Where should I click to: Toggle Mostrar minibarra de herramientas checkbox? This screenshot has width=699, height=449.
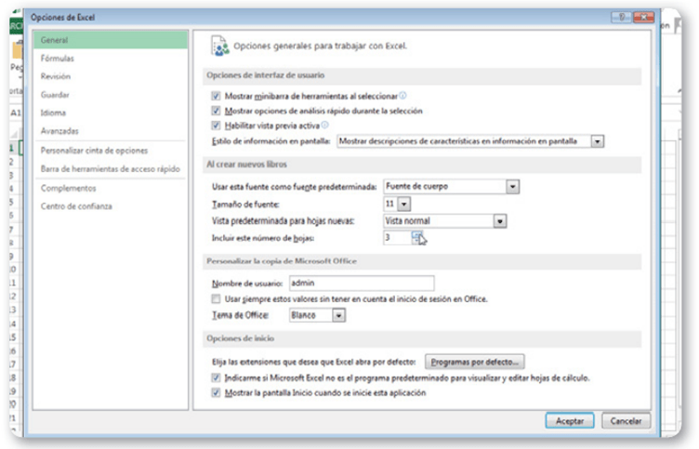pos(216,96)
